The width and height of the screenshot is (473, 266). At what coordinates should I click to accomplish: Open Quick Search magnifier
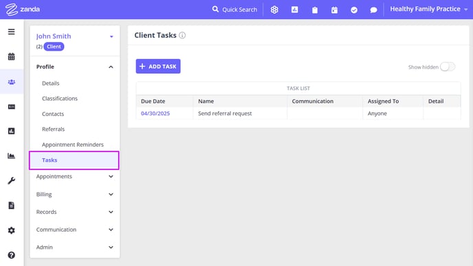pyautogui.click(x=215, y=10)
